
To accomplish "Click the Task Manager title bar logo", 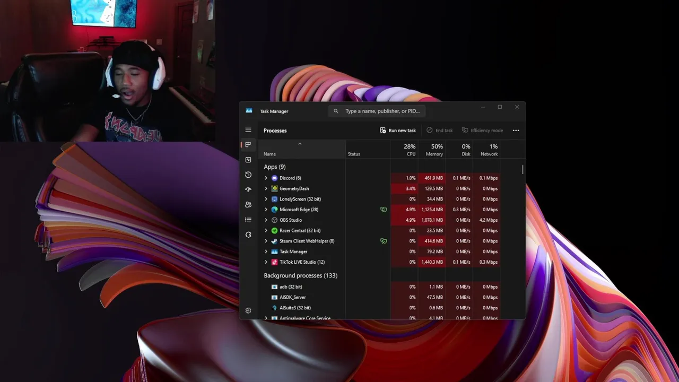I will (x=249, y=111).
